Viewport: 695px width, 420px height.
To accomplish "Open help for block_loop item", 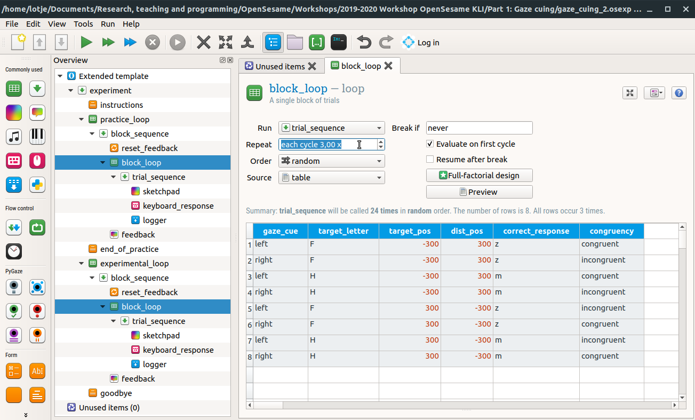I will pyautogui.click(x=678, y=93).
